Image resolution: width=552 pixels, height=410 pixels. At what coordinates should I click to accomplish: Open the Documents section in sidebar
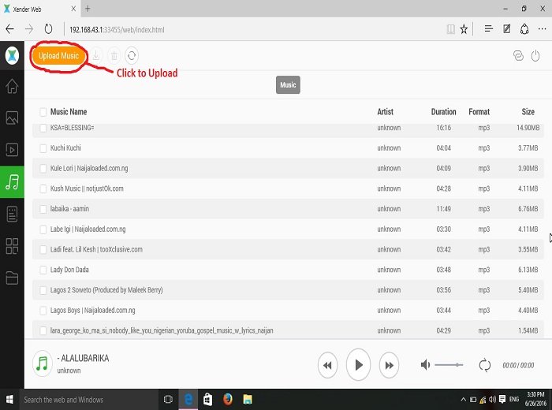coord(12,214)
